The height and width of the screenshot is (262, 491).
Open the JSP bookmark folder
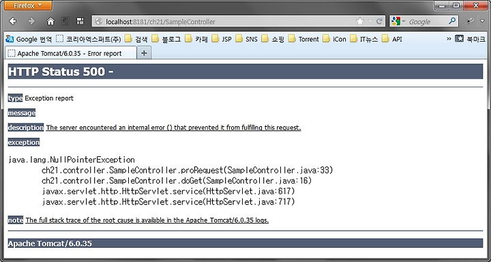click(222, 39)
